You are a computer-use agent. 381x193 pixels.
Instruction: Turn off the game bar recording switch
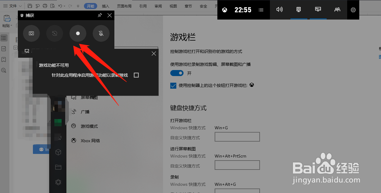pos(177,73)
